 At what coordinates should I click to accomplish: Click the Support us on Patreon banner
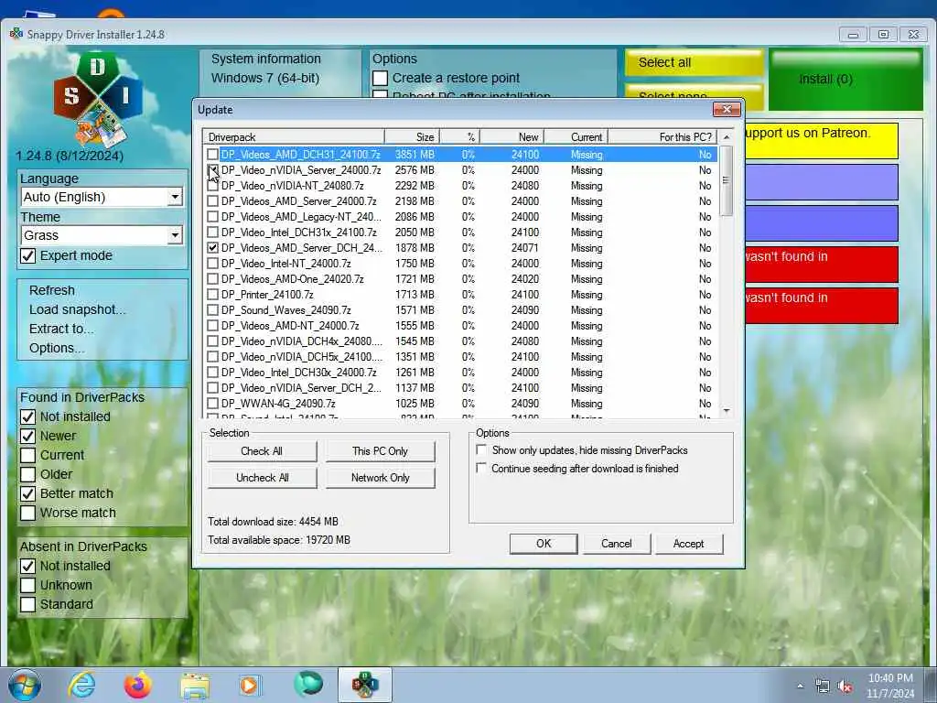(x=822, y=140)
